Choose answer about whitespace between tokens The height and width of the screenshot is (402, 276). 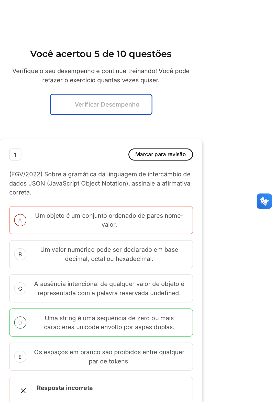(109, 357)
